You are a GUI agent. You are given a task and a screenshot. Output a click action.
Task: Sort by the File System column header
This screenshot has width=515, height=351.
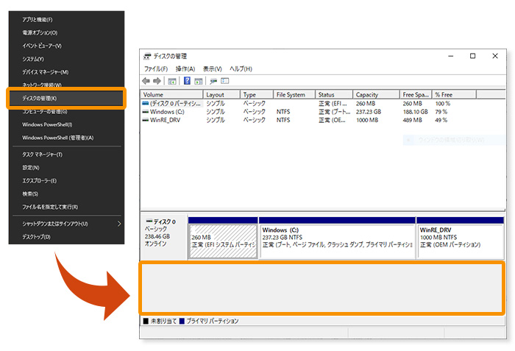tap(294, 95)
